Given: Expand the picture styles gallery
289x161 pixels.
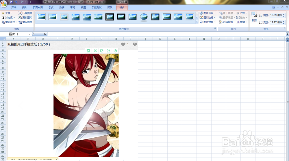Looking at the screenshot, I should point(197,22).
